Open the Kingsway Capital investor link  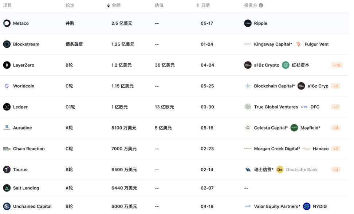(x=273, y=44)
